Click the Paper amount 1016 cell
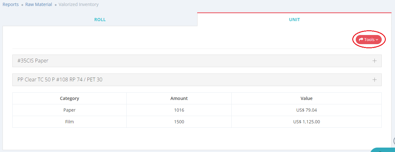395x152 pixels. coord(179,110)
